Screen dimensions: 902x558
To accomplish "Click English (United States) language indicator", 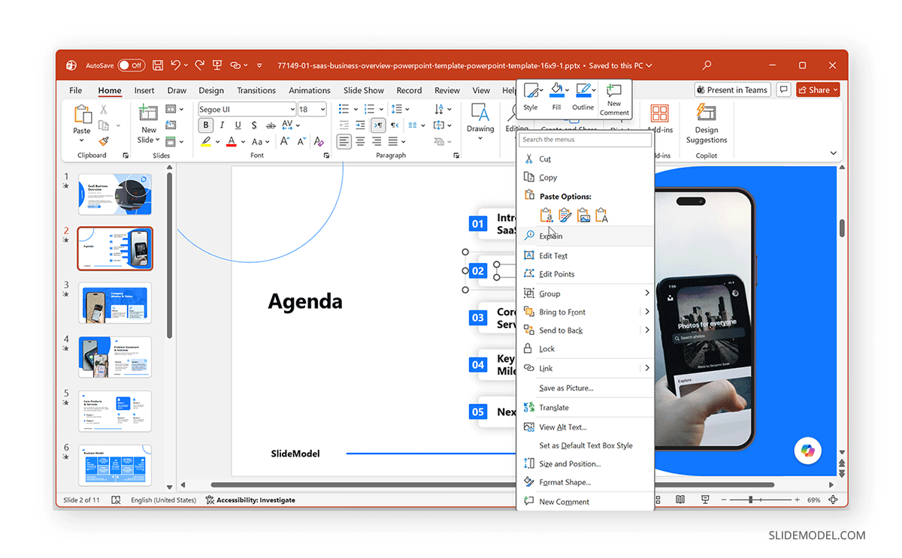I will tap(163, 499).
